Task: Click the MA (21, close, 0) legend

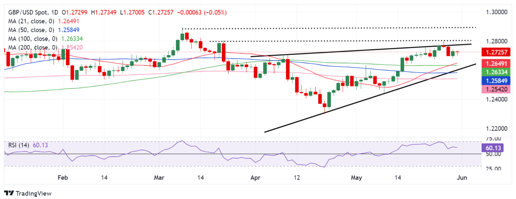Action: pyautogui.click(x=31, y=21)
